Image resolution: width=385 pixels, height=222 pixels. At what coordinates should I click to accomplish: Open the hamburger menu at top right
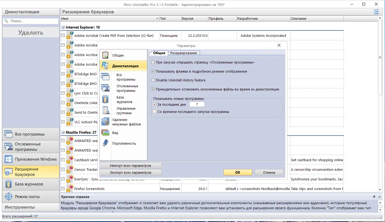coord(376,12)
